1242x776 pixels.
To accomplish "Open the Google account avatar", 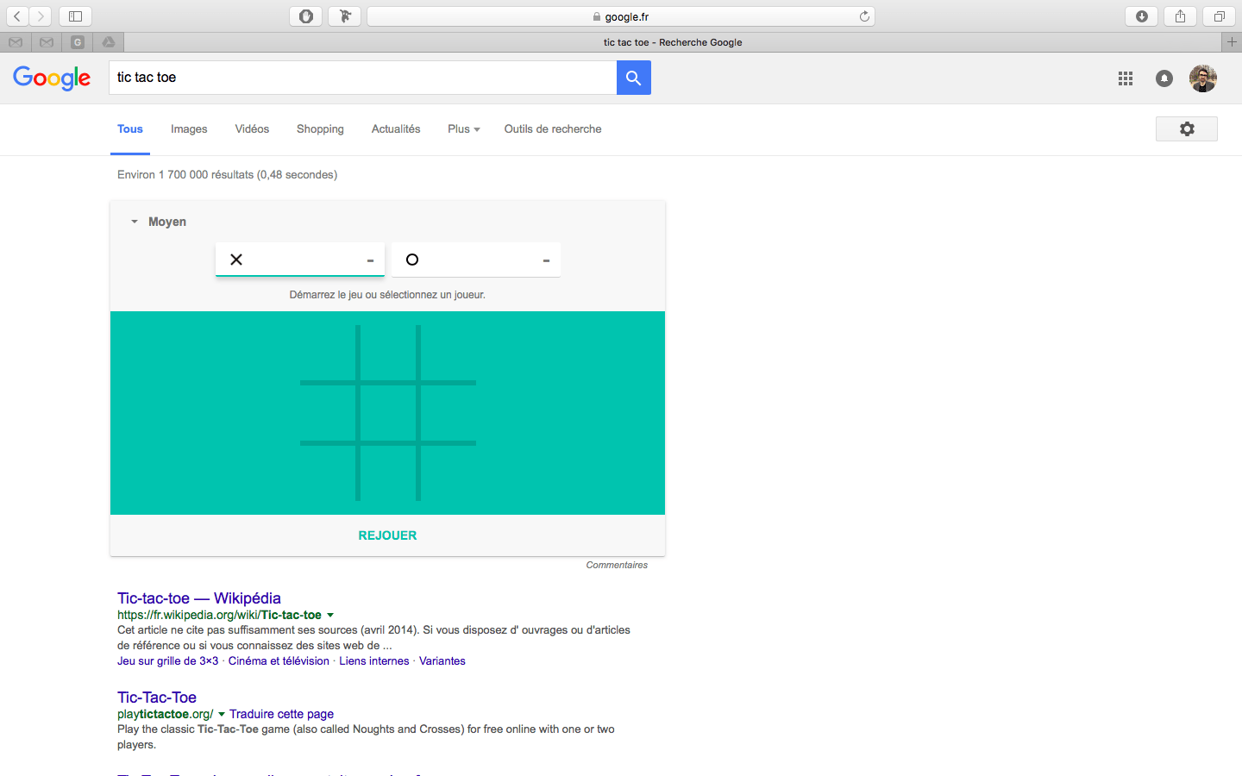I will [x=1203, y=78].
